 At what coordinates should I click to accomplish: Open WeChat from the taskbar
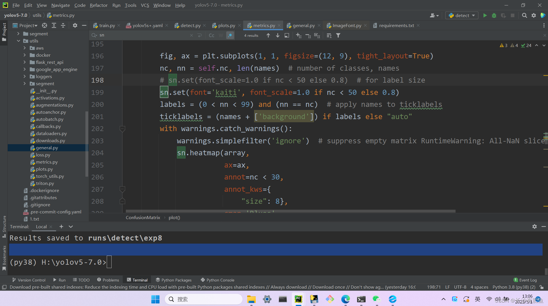[x=377, y=299]
